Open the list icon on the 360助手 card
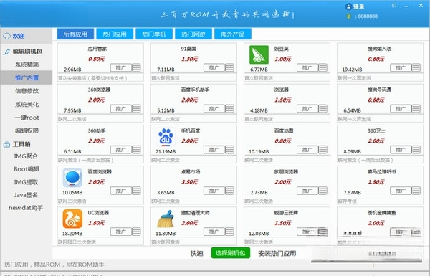The width and height of the screenshot is (430, 276). click(136, 150)
